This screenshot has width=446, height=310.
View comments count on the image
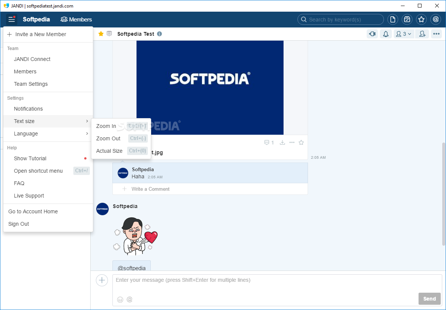269,142
